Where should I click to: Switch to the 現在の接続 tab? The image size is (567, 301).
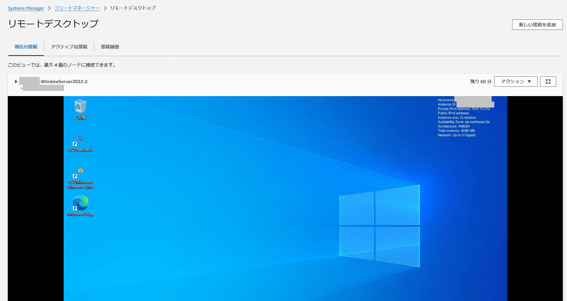26,47
